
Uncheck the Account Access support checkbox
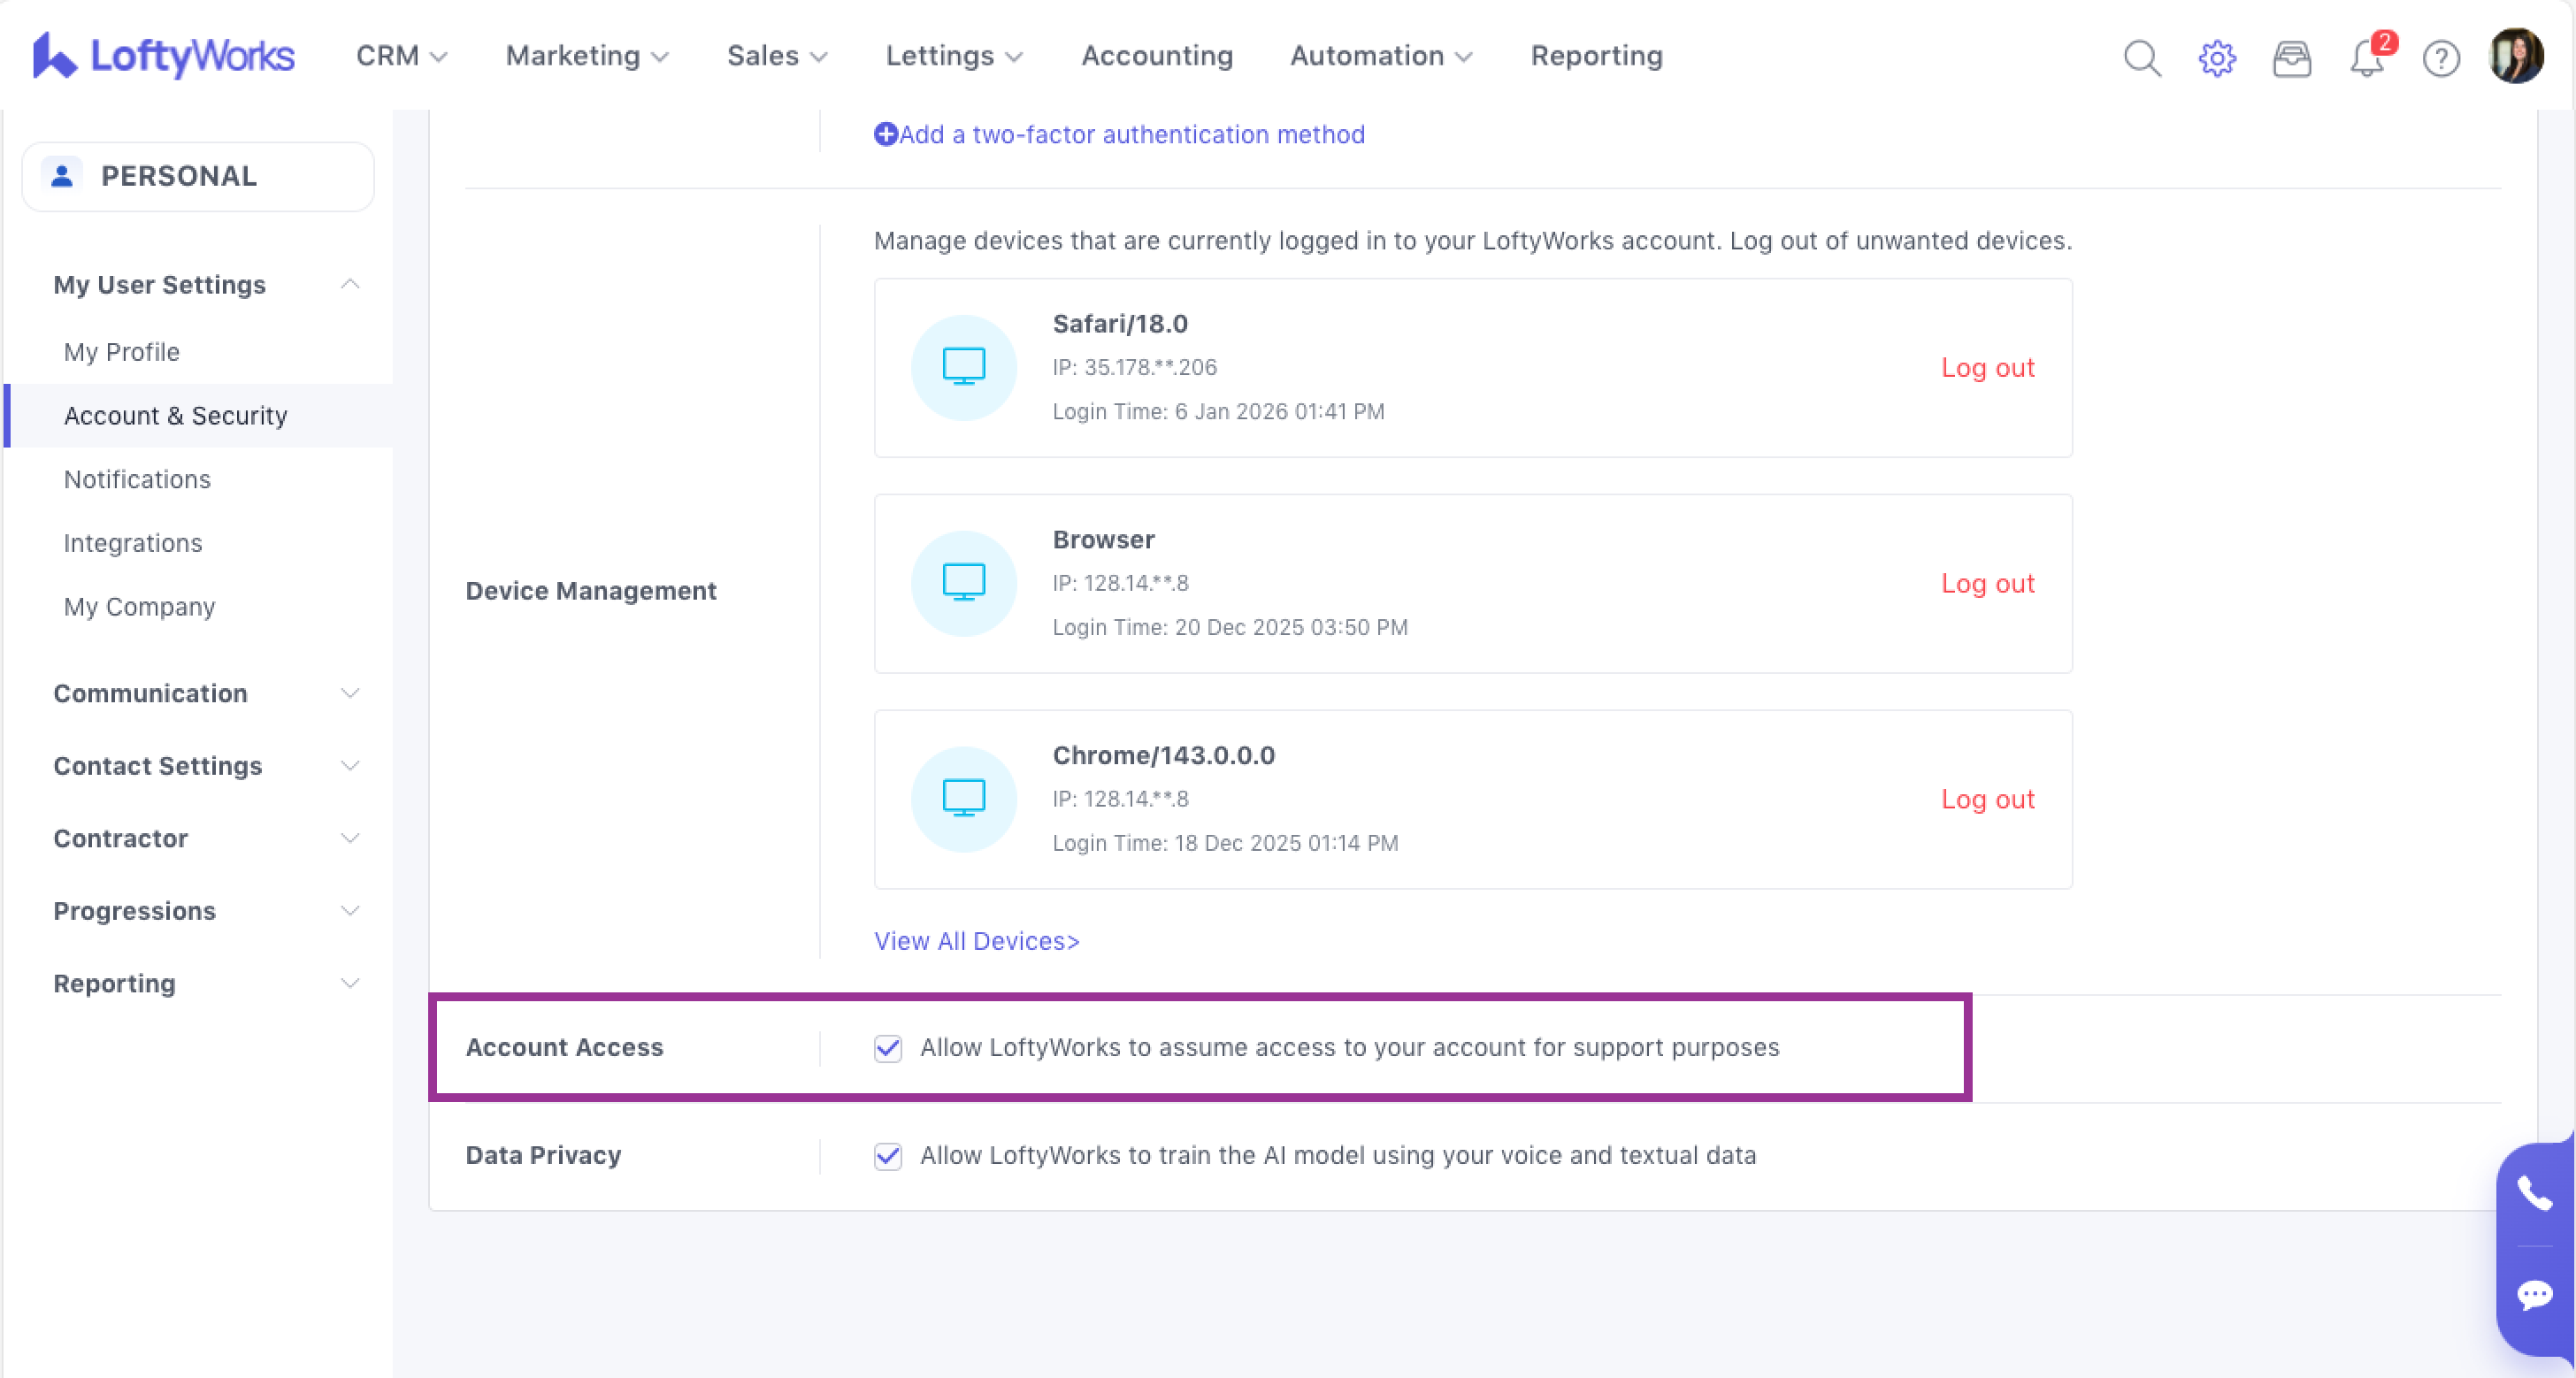coord(887,1048)
